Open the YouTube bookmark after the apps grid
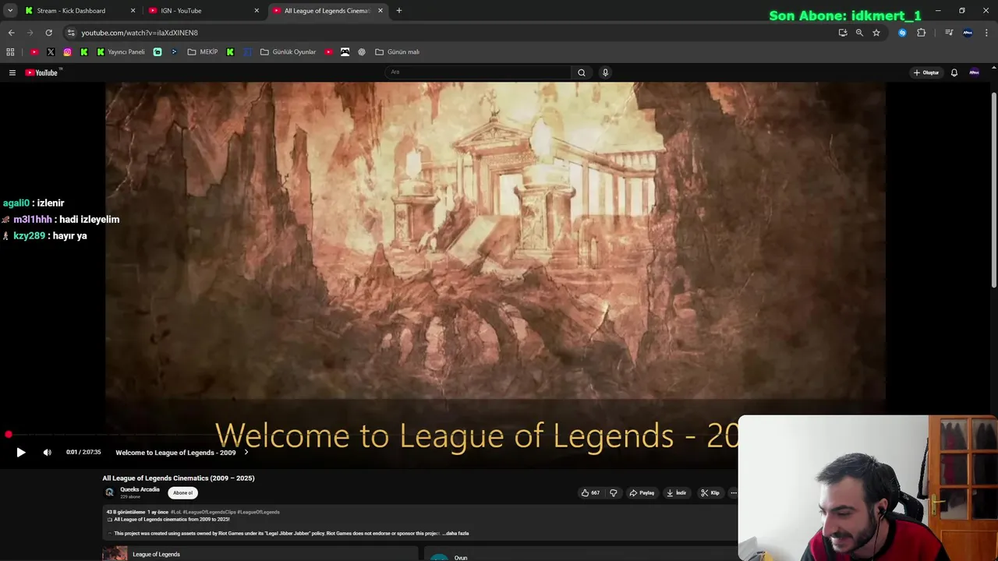The image size is (998, 561). (34, 52)
